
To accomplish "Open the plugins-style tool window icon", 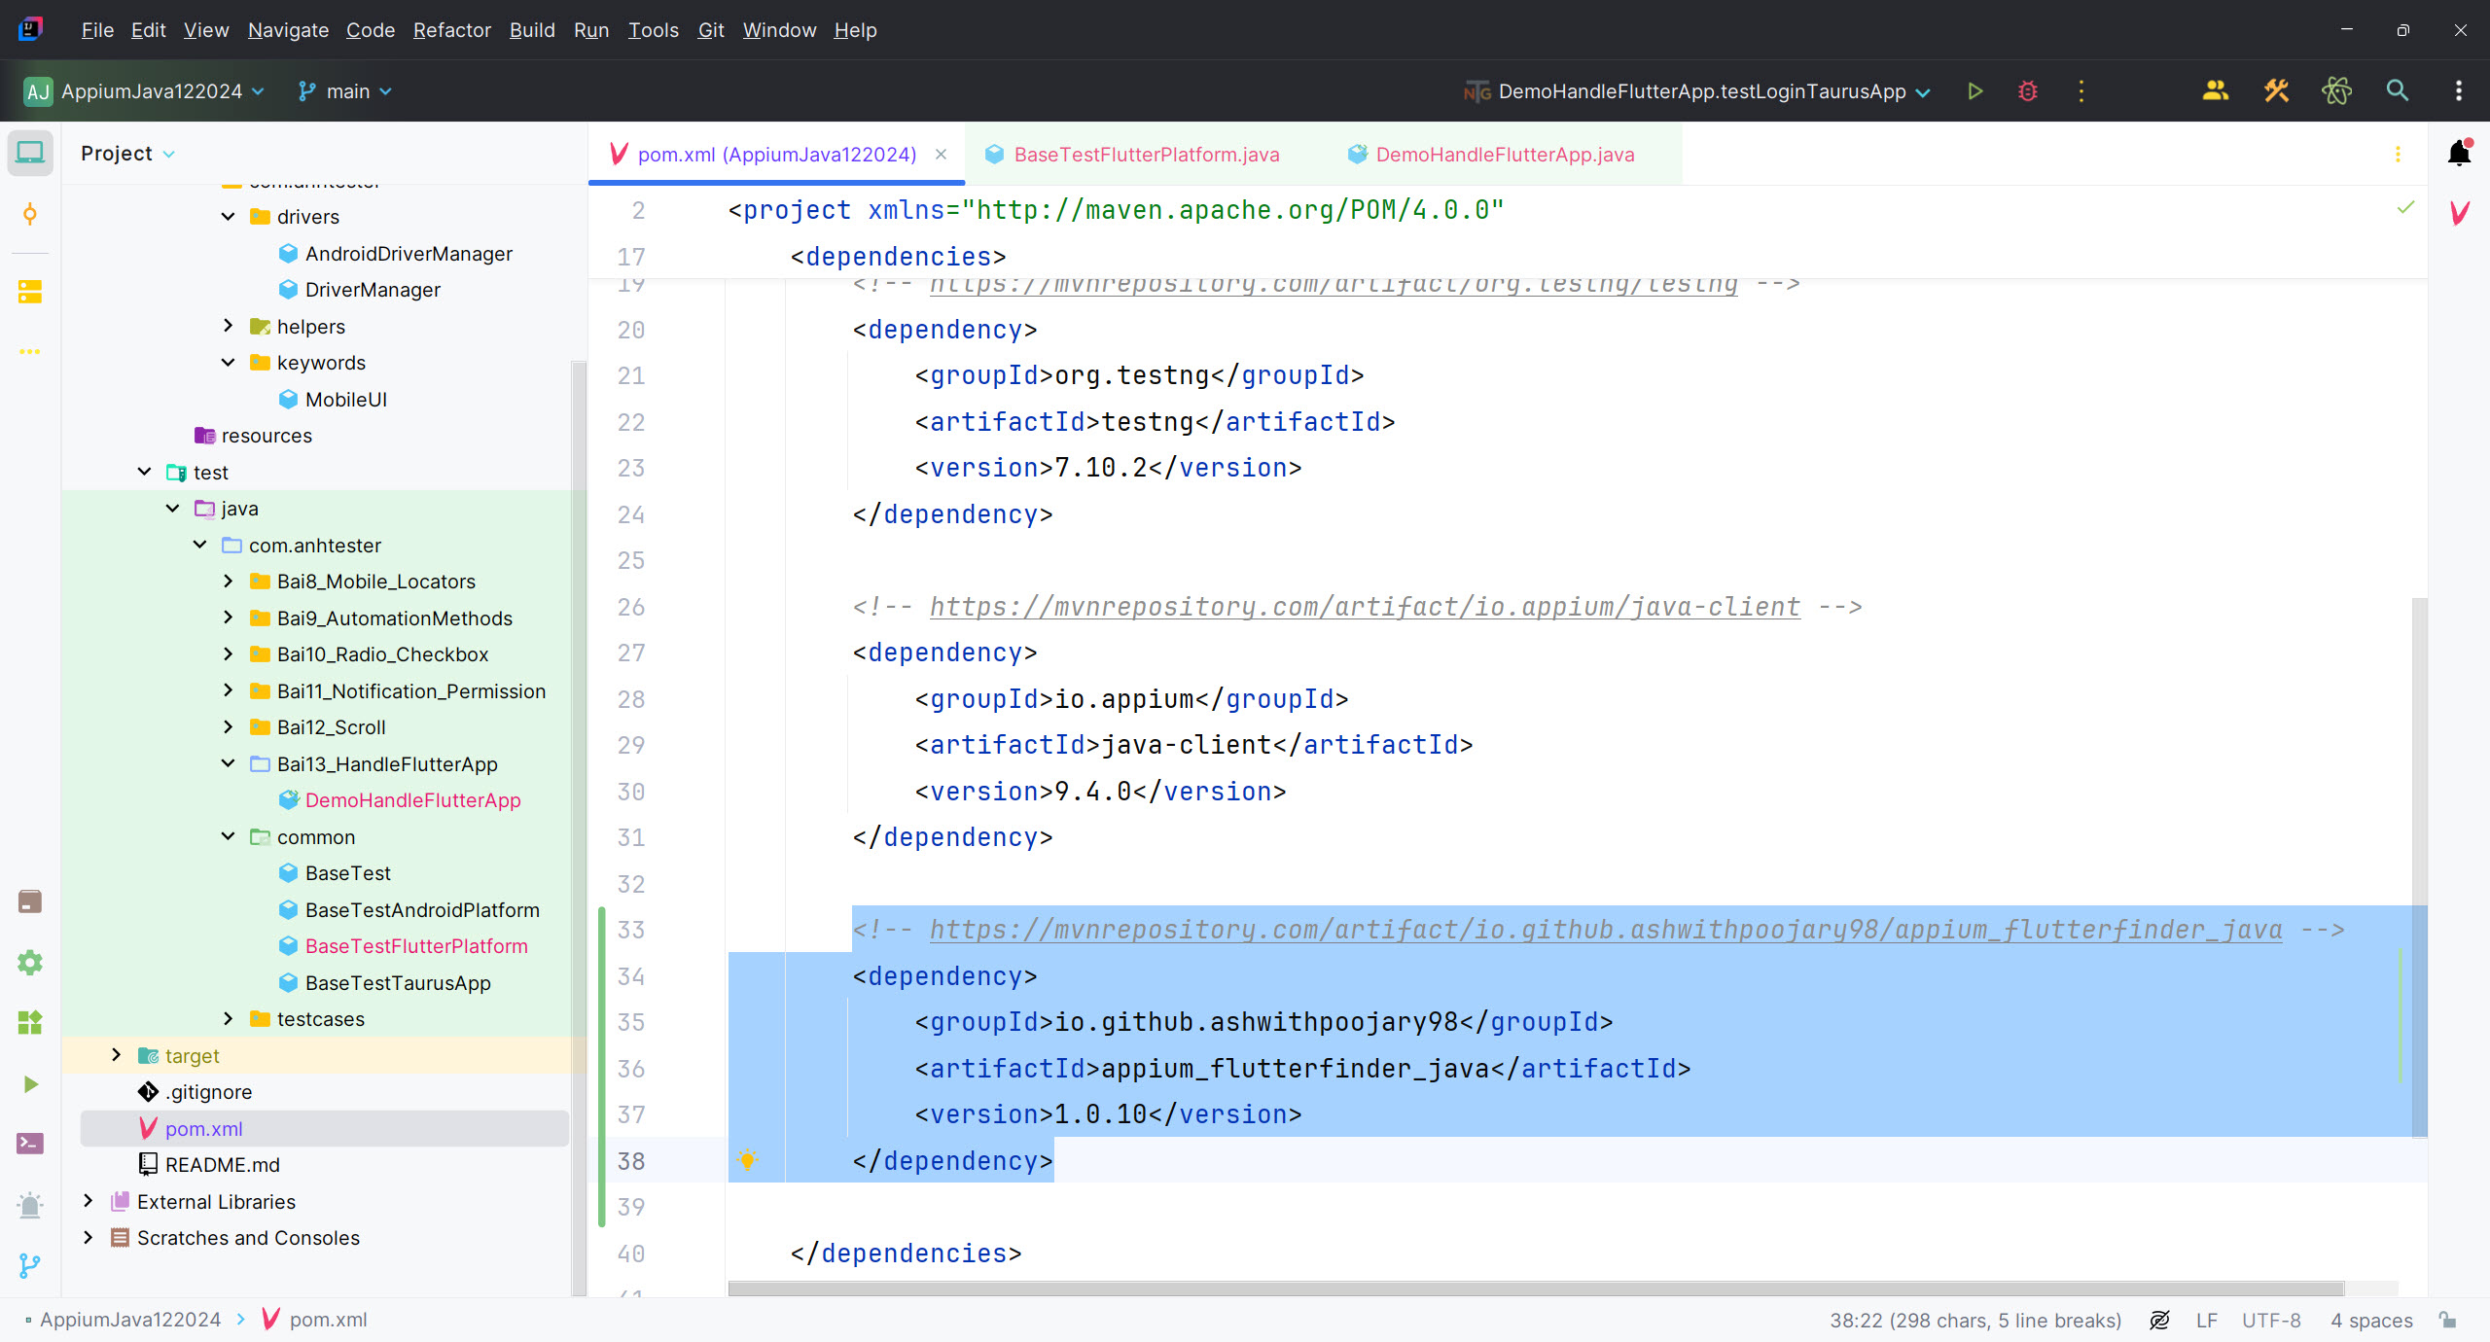I will tap(30, 1023).
